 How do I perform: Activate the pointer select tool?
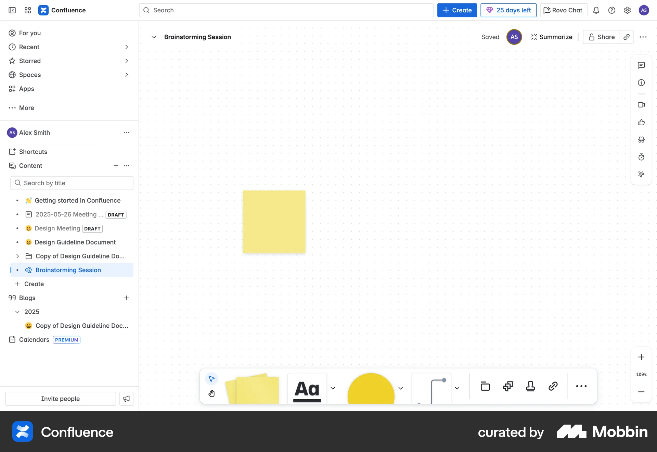(x=211, y=379)
